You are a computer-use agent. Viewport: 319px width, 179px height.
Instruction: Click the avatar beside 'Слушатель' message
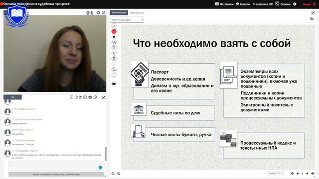7,132
